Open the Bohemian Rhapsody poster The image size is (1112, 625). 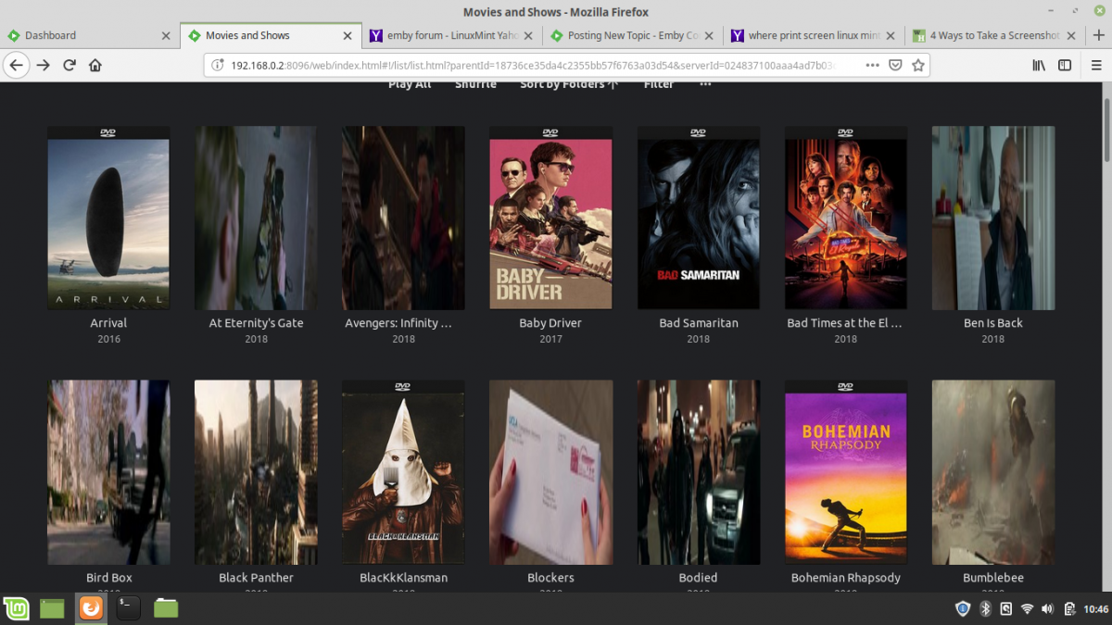coord(846,472)
